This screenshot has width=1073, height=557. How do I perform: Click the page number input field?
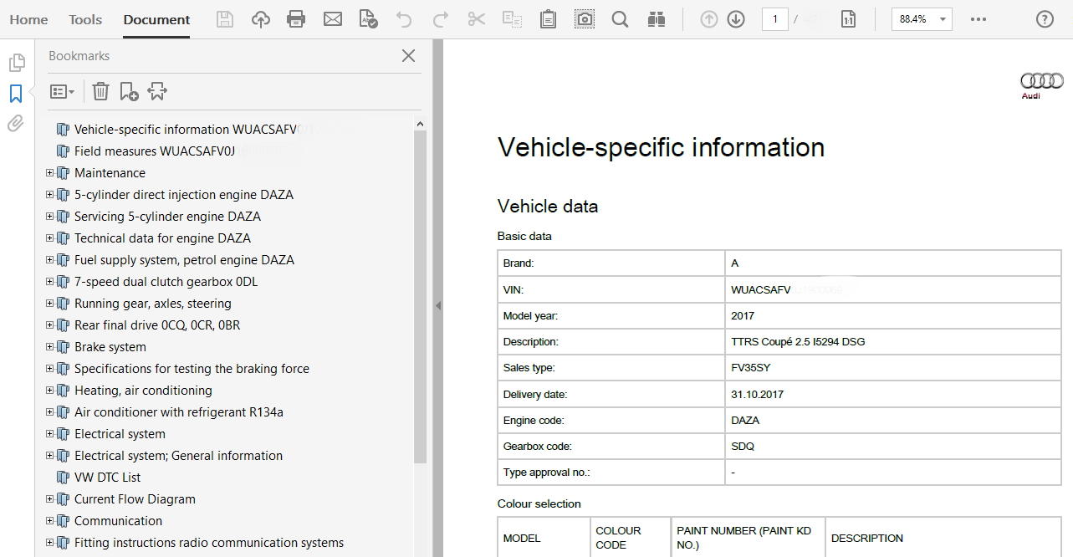pos(774,19)
